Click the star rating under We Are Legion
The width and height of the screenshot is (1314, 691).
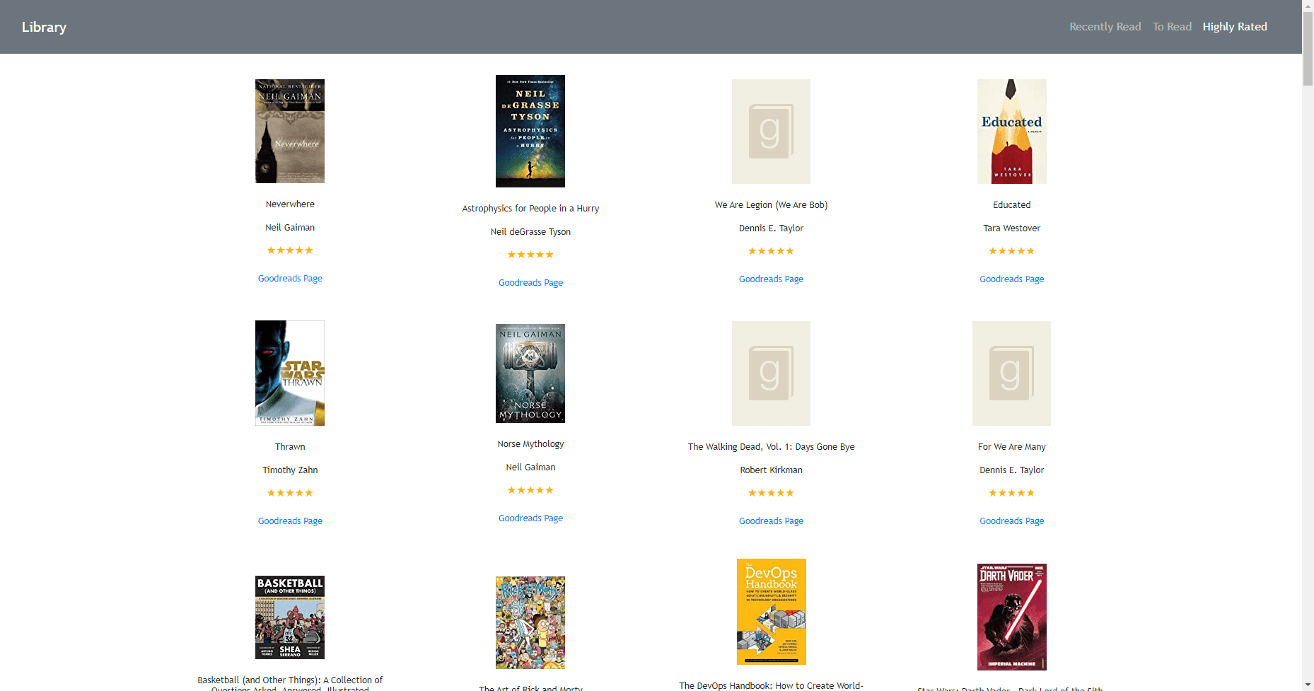coord(771,251)
